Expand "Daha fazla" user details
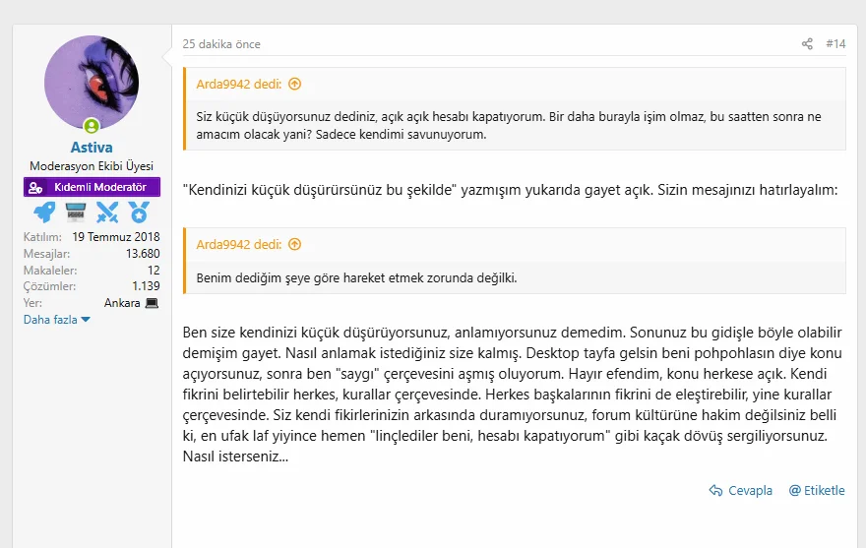 (57, 320)
